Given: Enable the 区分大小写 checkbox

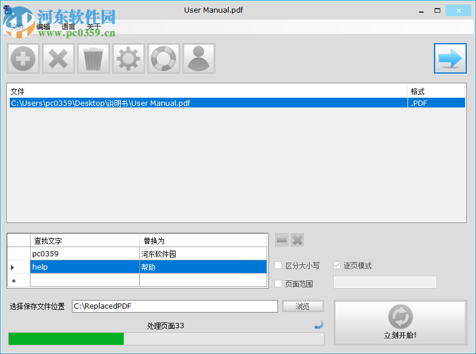Looking at the screenshot, I should pyautogui.click(x=278, y=265).
